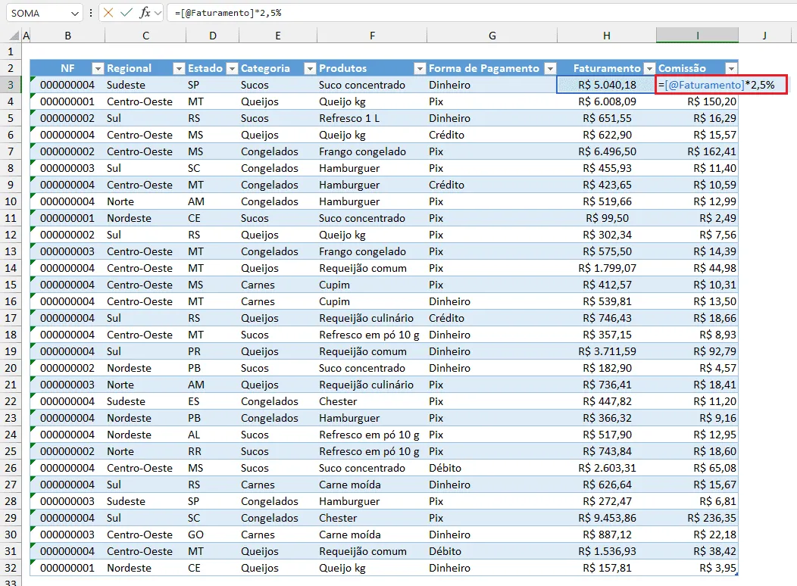Open the Insert Function fx dialog
The height and width of the screenshot is (586, 797).
click(145, 13)
